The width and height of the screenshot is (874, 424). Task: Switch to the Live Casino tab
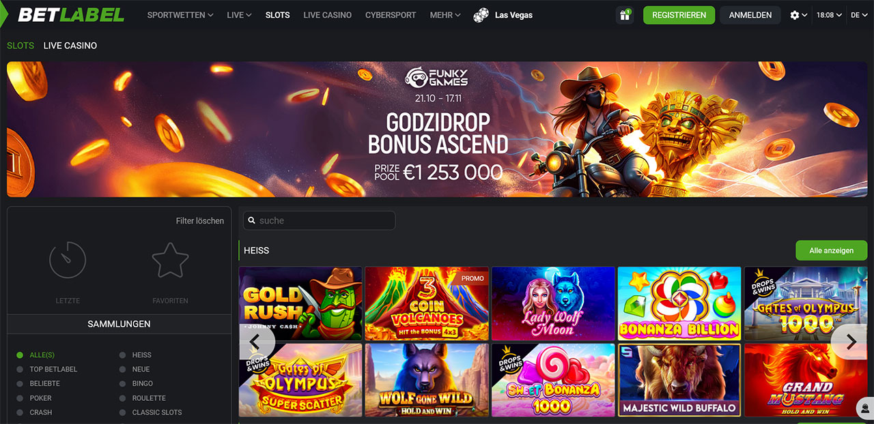click(70, 46)
